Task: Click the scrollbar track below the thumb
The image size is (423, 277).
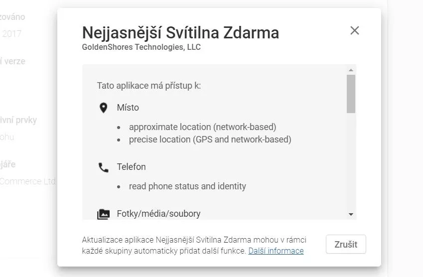Action: [x=351, y=162]
